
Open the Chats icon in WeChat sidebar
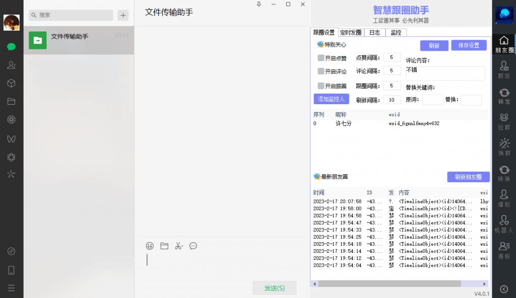point(11,47)
